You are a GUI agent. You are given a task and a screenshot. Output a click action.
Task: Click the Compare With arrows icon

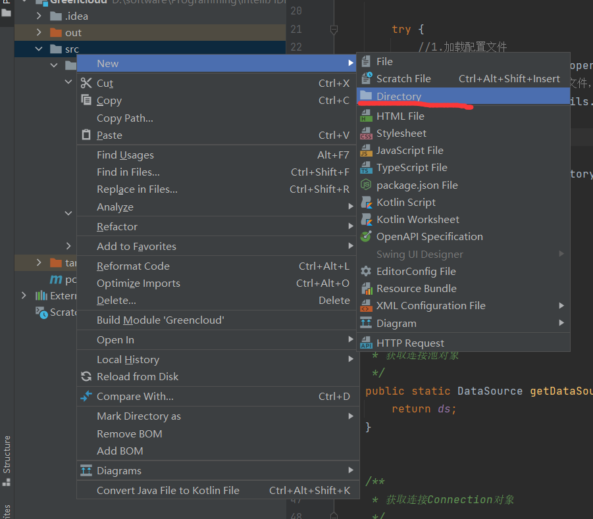pos(86,396)
